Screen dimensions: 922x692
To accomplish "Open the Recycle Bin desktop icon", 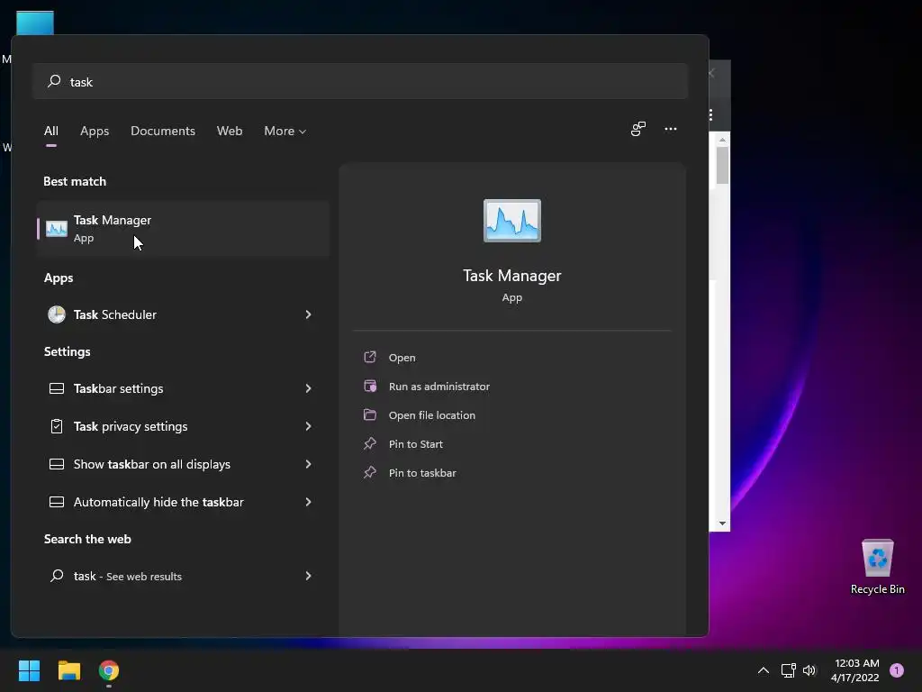I will click(x=877, y=567).
